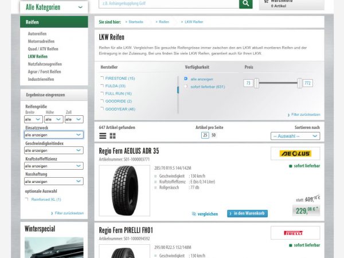Select the 'alle anzeigen' availability radio

[186, 79]
